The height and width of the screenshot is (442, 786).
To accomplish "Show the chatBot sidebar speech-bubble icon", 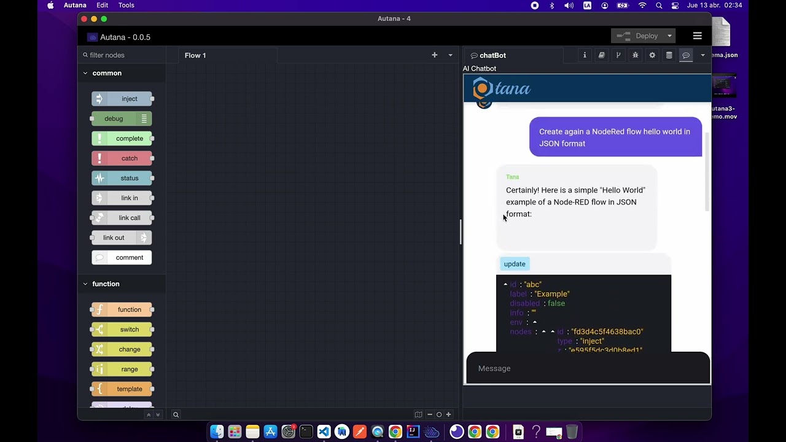I will (686, 55).
